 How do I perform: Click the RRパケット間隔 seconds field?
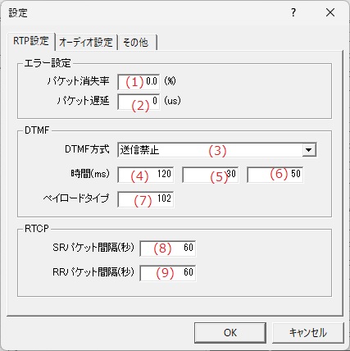pos(167,273)
